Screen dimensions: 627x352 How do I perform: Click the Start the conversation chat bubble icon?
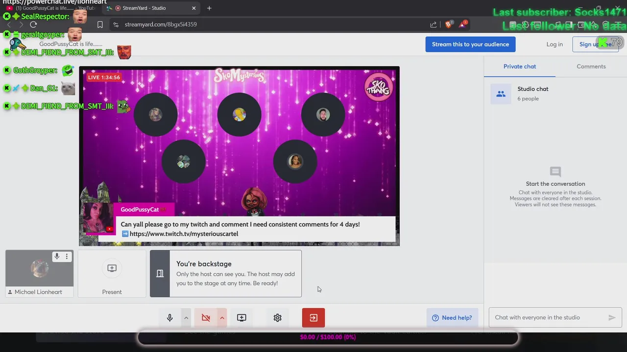[555, 172]
